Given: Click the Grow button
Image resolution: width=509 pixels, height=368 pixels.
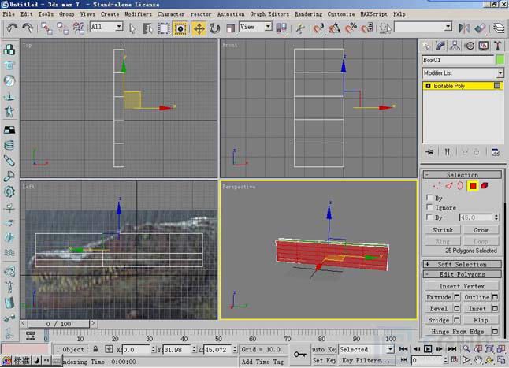Looking at the screenshot, I should [x=481, y=230].
